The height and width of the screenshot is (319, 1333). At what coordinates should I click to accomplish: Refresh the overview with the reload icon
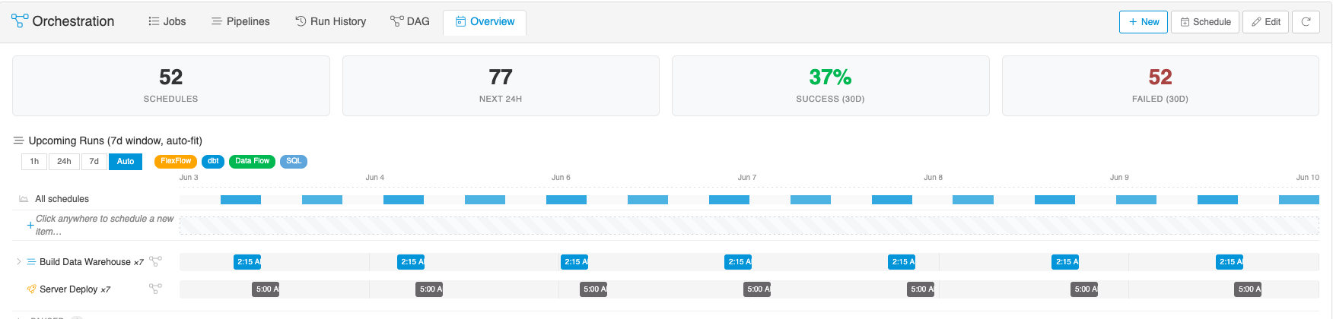1306,22
